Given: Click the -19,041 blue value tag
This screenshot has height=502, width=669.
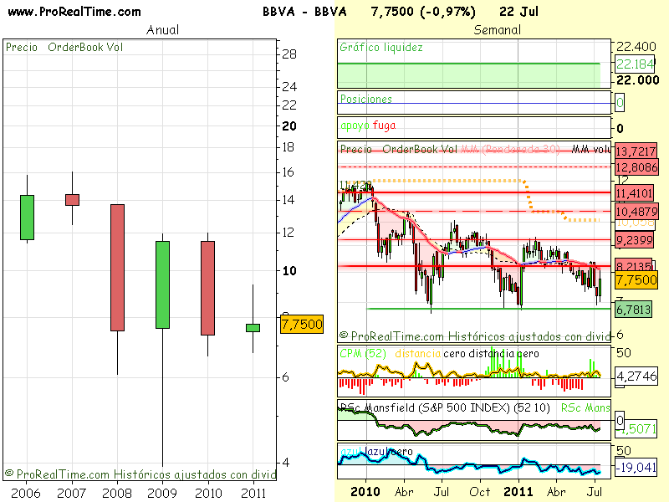Looking at the screenshot, I should tap(636, 468).
